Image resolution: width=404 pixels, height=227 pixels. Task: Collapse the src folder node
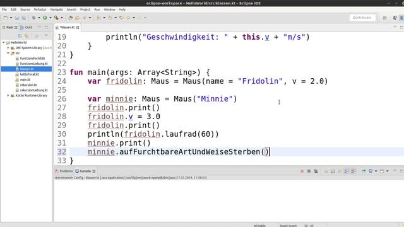pyautogui.click(x=8, y=53)
